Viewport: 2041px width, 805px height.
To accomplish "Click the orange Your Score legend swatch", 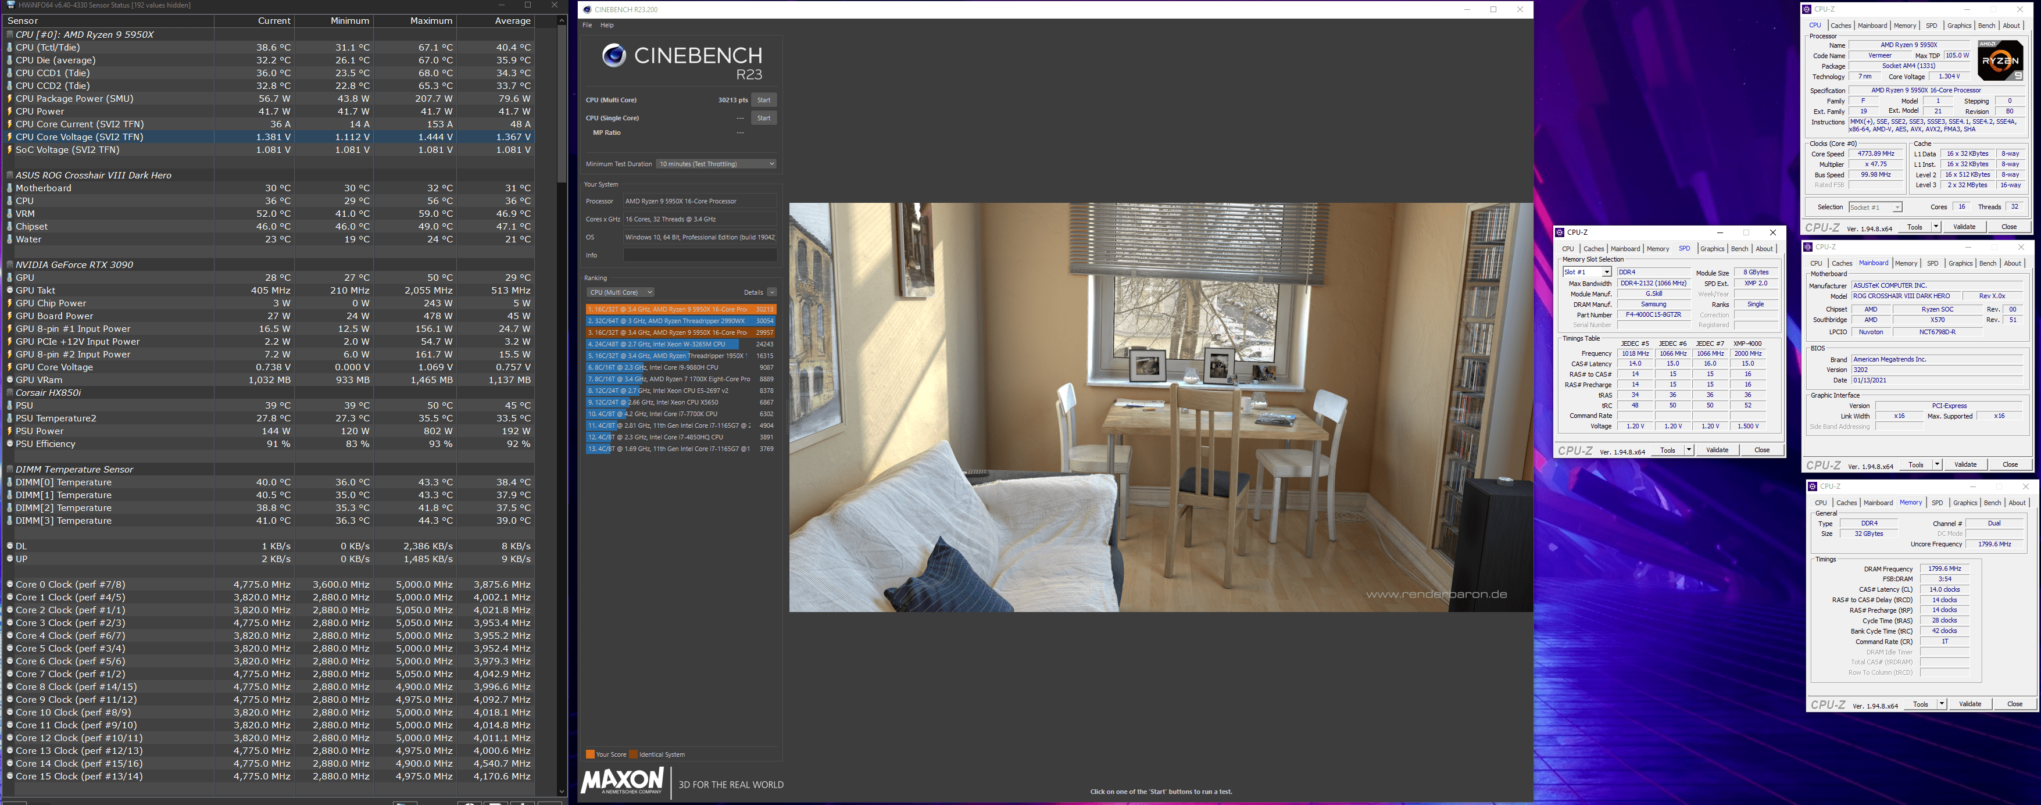I will click(x=589, y=754).
